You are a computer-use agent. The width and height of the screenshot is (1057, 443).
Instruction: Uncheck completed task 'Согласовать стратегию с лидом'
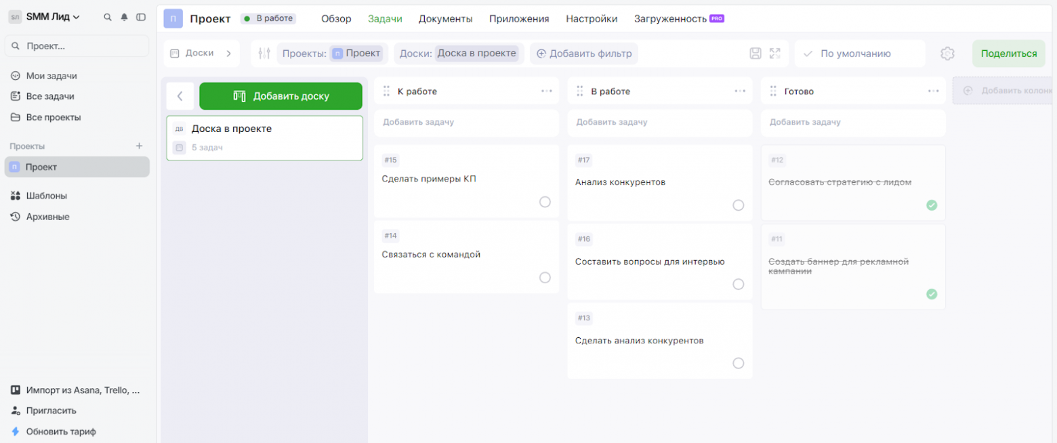coord(932,205)
